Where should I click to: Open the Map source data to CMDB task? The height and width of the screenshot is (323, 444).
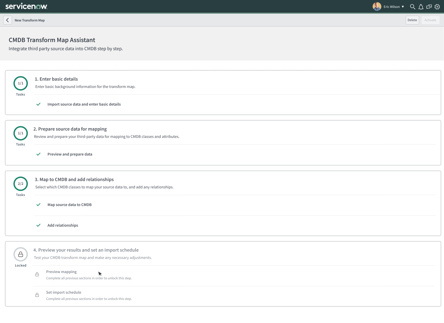70,205
